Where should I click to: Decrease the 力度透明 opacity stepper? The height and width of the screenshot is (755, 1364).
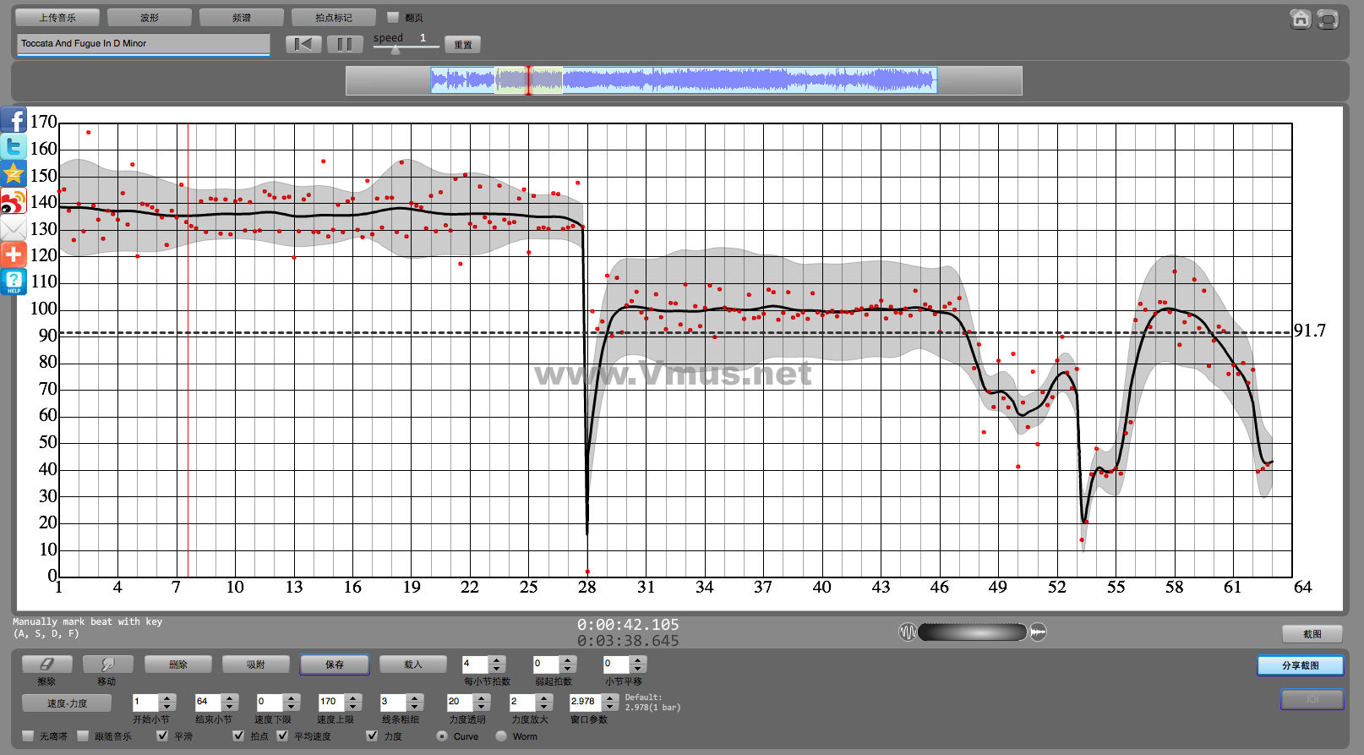(482, 707)
